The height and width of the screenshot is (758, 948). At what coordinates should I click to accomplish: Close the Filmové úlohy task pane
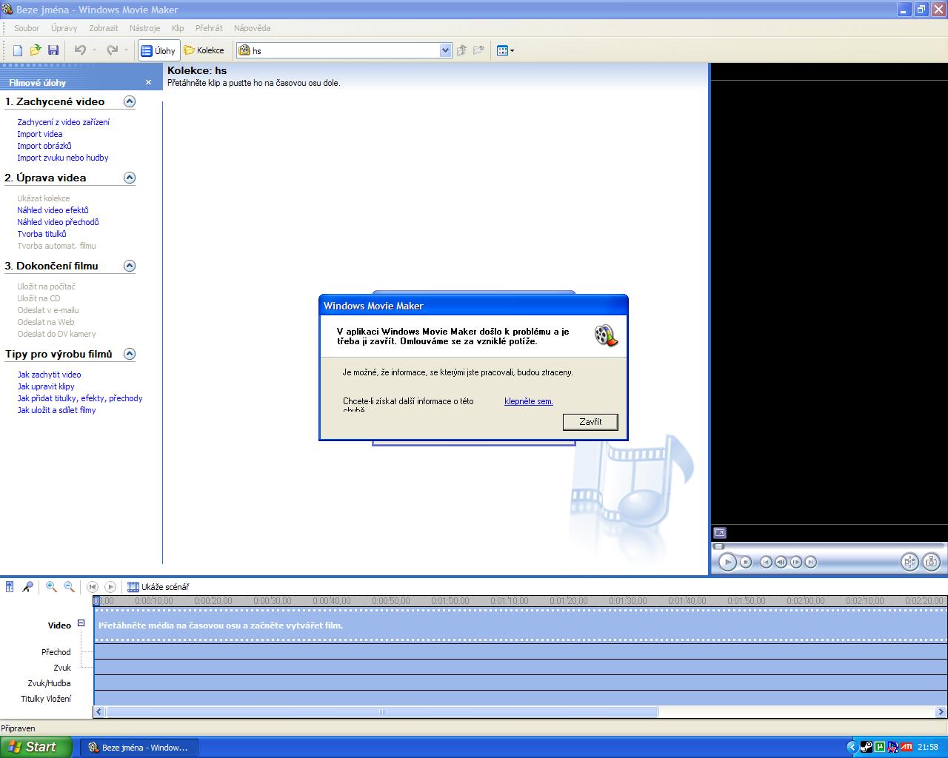coord(148,83)
